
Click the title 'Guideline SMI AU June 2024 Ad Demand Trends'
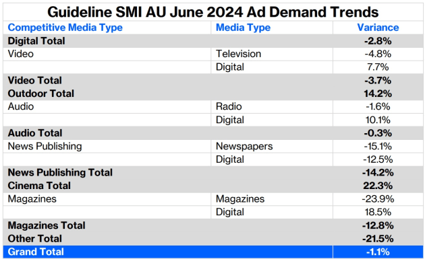[213, 12]
